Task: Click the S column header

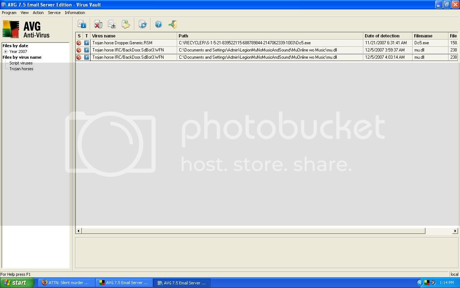Action: (79, 36)
